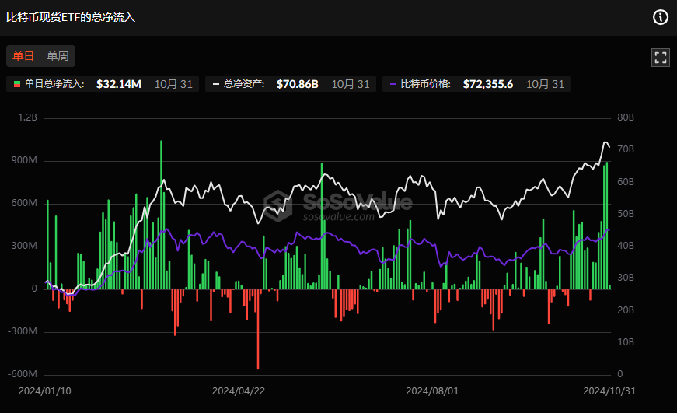Click the -300M left axis label

click(23, 331)
